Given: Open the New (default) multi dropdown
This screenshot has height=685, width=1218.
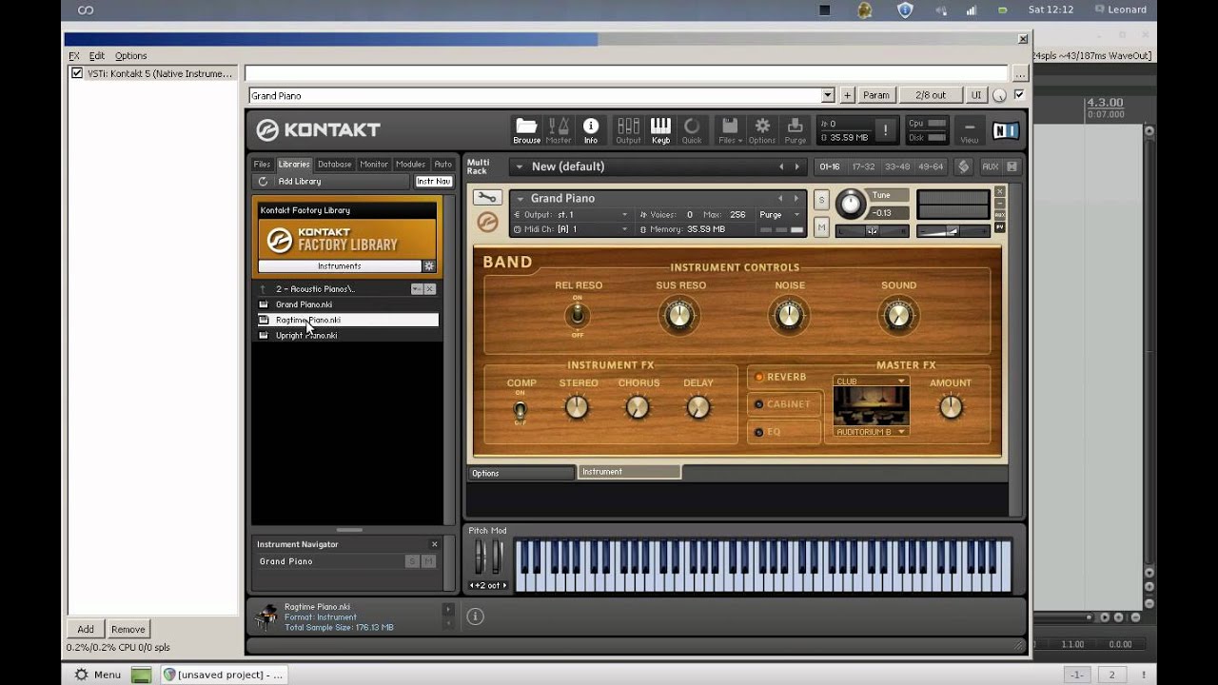Looking at the screenshot, I should coord(520,166).
